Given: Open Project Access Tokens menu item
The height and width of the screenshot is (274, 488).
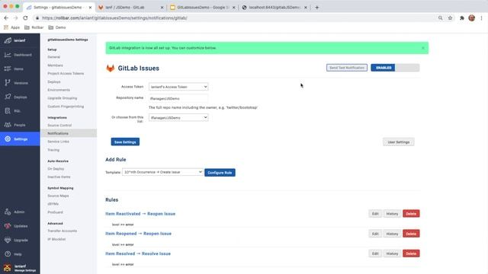Looking at the screenshot, I should pyautogui.click(x=66, y=73).
